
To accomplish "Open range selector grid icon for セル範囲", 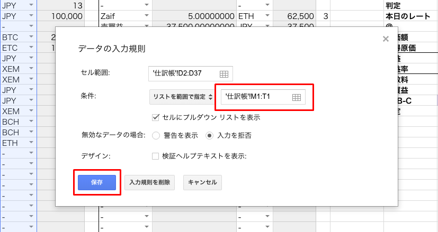I will coord(224,74).
